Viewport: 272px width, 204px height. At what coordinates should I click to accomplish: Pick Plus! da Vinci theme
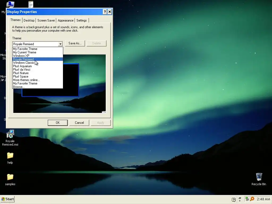pos(38,70)
